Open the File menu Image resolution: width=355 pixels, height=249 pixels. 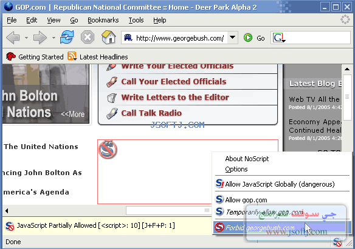[12, 20]
